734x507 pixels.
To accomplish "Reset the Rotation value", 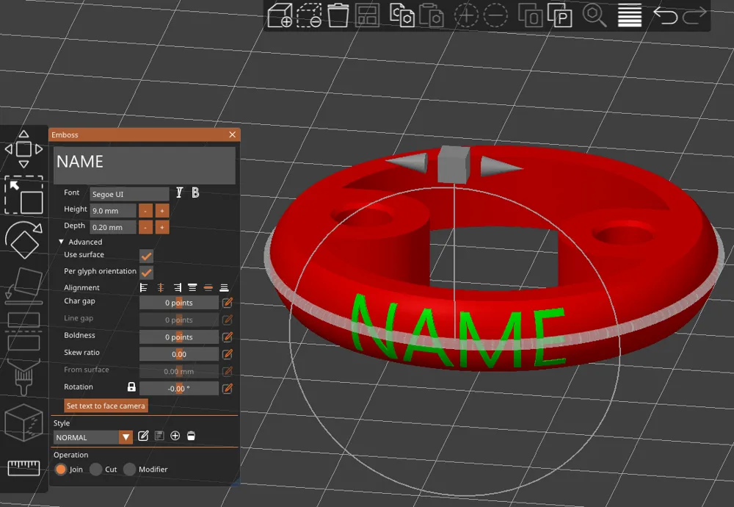I will pyautogui.click(x=228, y=389).
